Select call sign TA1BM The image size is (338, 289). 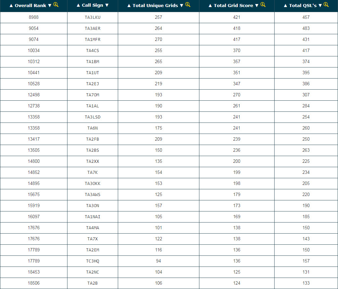[93, 62]
